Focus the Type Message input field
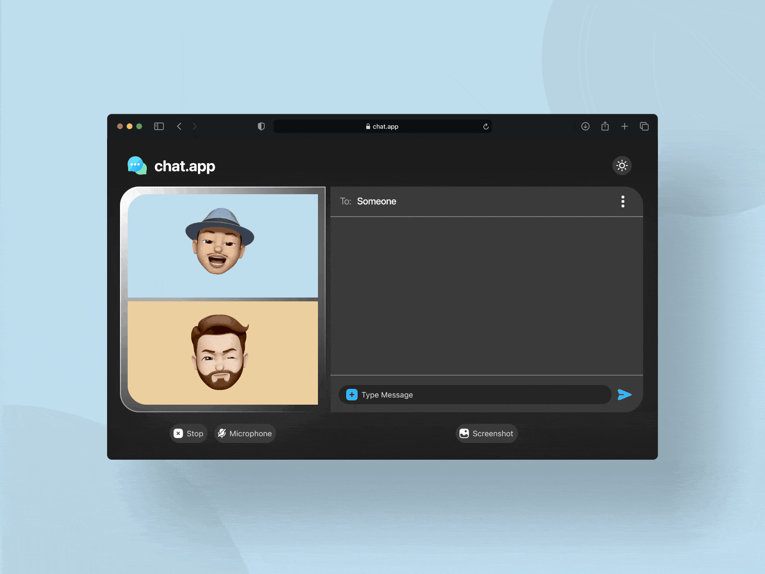Screen dimensions: 765x574 coord(475,395)
